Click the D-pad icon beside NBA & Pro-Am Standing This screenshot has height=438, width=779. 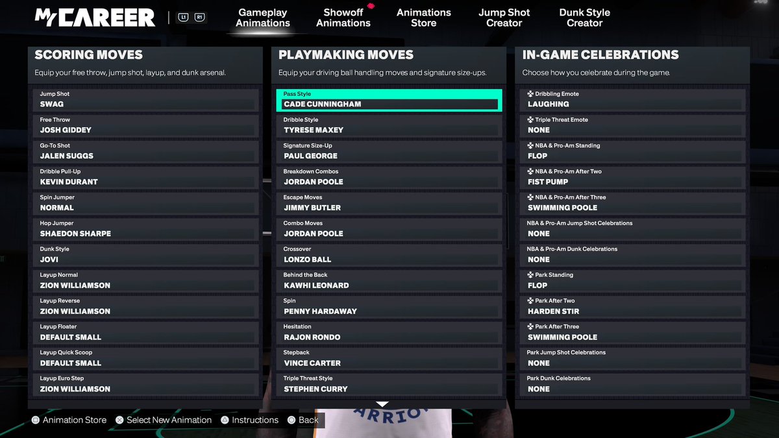coord(530,146)
